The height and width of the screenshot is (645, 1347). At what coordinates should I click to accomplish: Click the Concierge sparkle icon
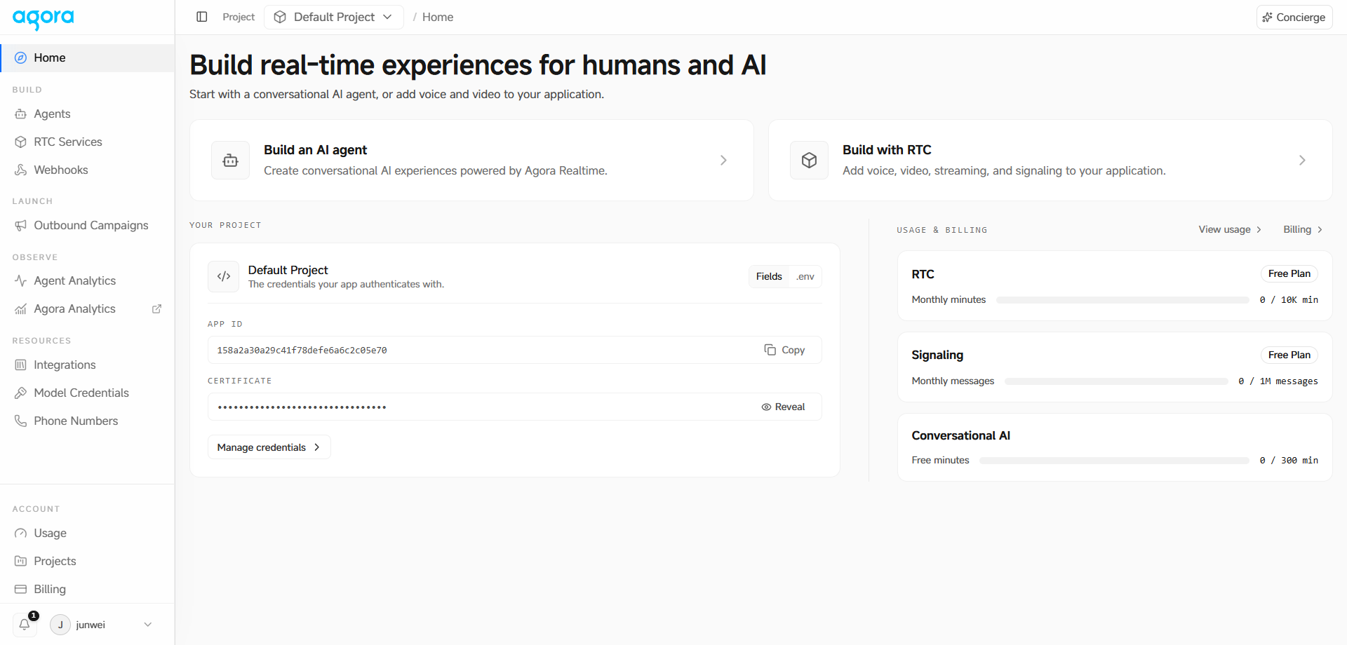(1267, 18)
